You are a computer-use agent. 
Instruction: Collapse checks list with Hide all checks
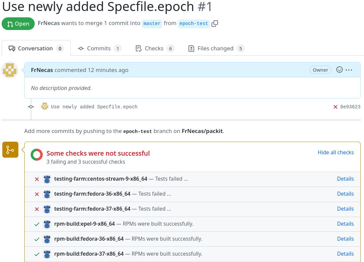(x=335, y=152)
